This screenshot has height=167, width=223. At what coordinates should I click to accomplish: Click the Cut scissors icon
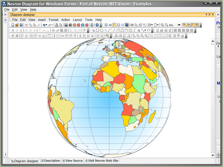26,25
